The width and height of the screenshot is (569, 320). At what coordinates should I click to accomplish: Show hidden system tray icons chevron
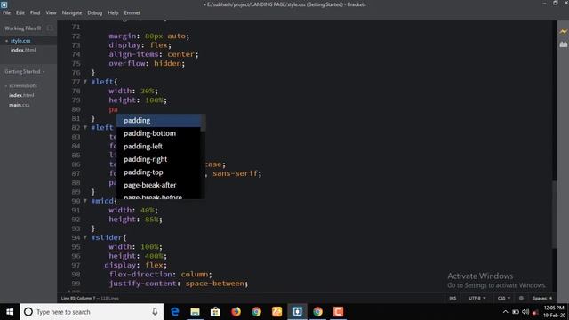click(x=506, y=312)
